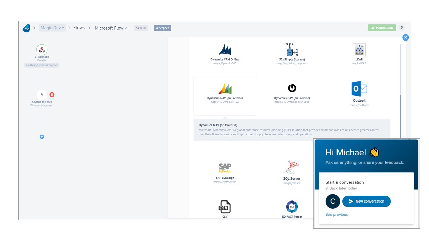Close the component selection panel
This screenshot has height=241, width=429.
tap(405, 37)
